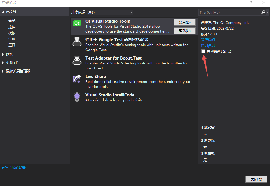The height and width of the screenshot is (186, 270).
Task: Click the 禁用(D) button
Action: click(x=185, y=22)
